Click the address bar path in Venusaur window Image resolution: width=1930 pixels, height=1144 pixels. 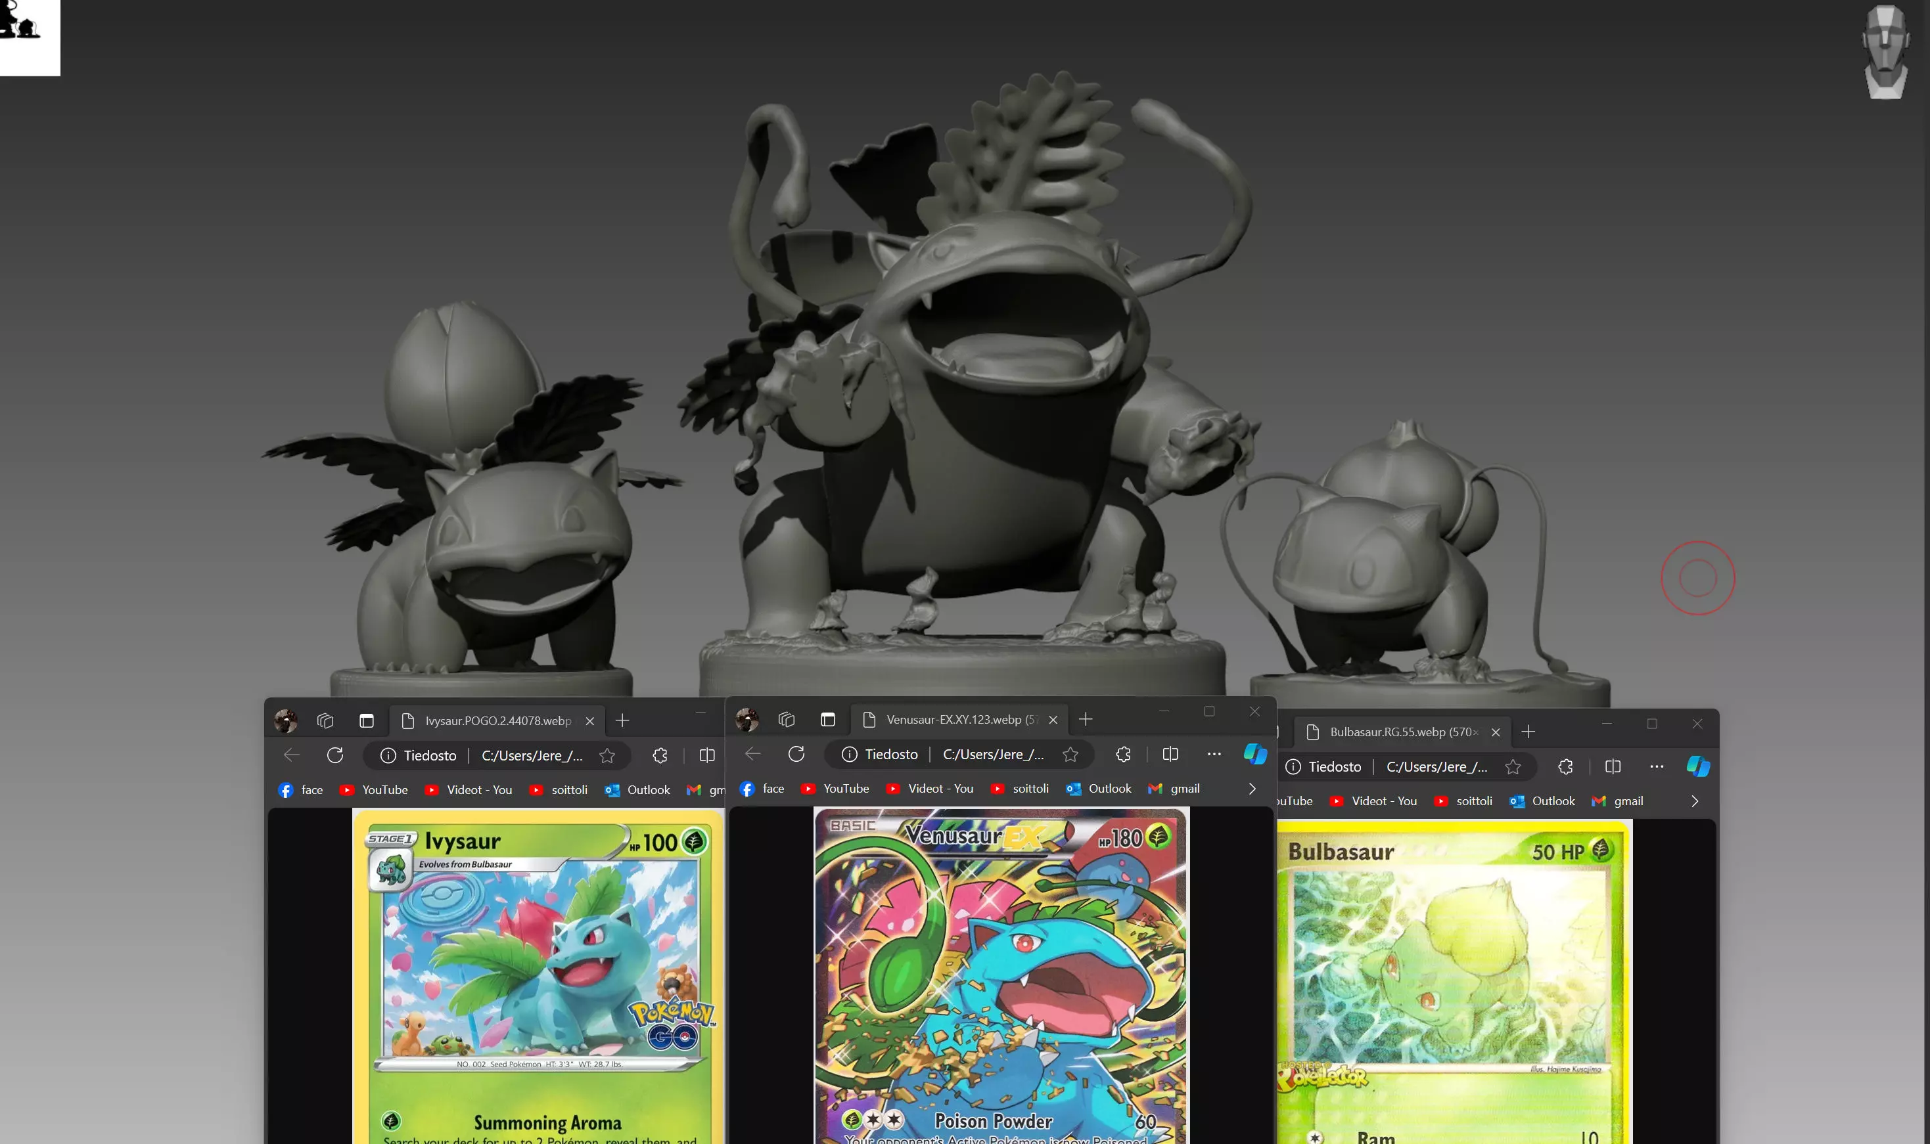[x=994, y=755]
